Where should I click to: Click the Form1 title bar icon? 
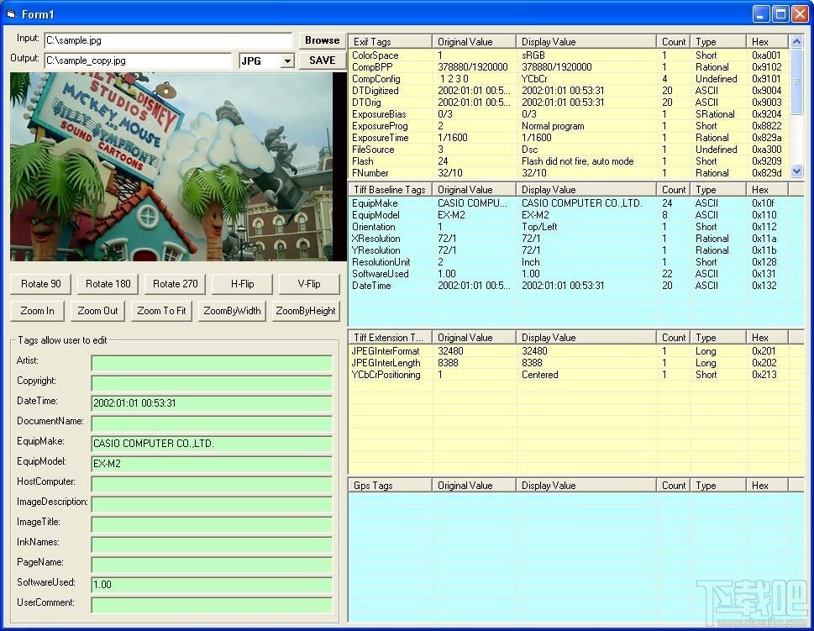pos(11,14)
